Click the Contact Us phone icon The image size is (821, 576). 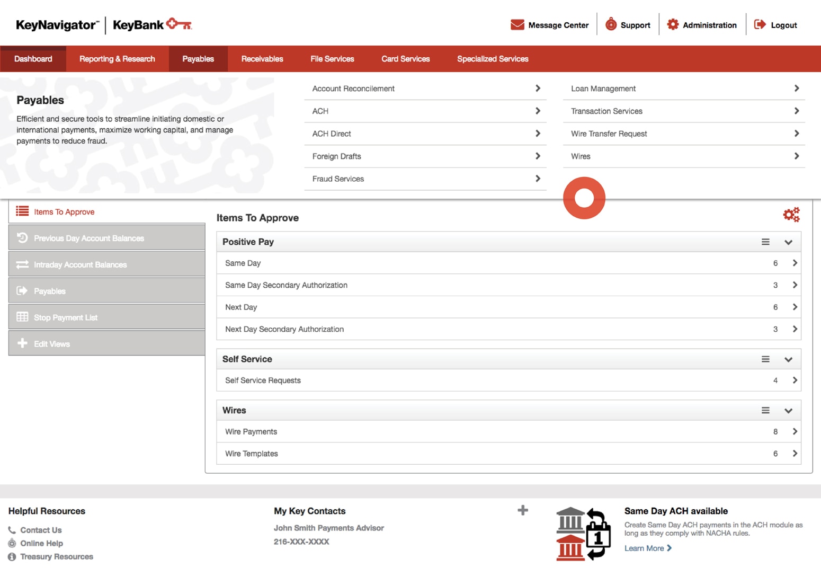tap(12, 530)
